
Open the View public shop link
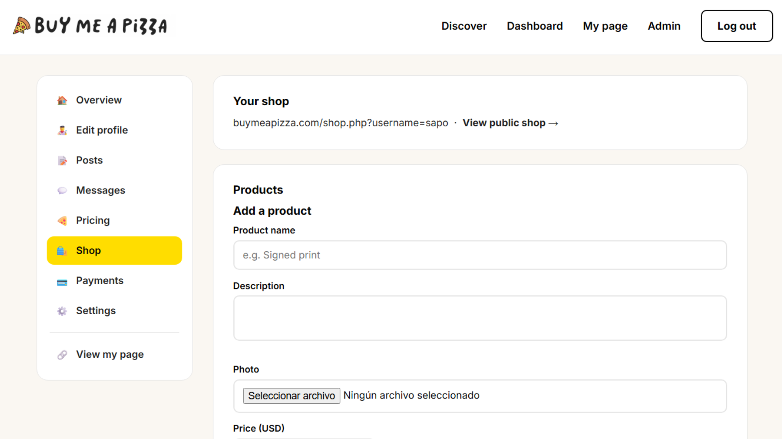pyautogui.click(x=510, y=123)
